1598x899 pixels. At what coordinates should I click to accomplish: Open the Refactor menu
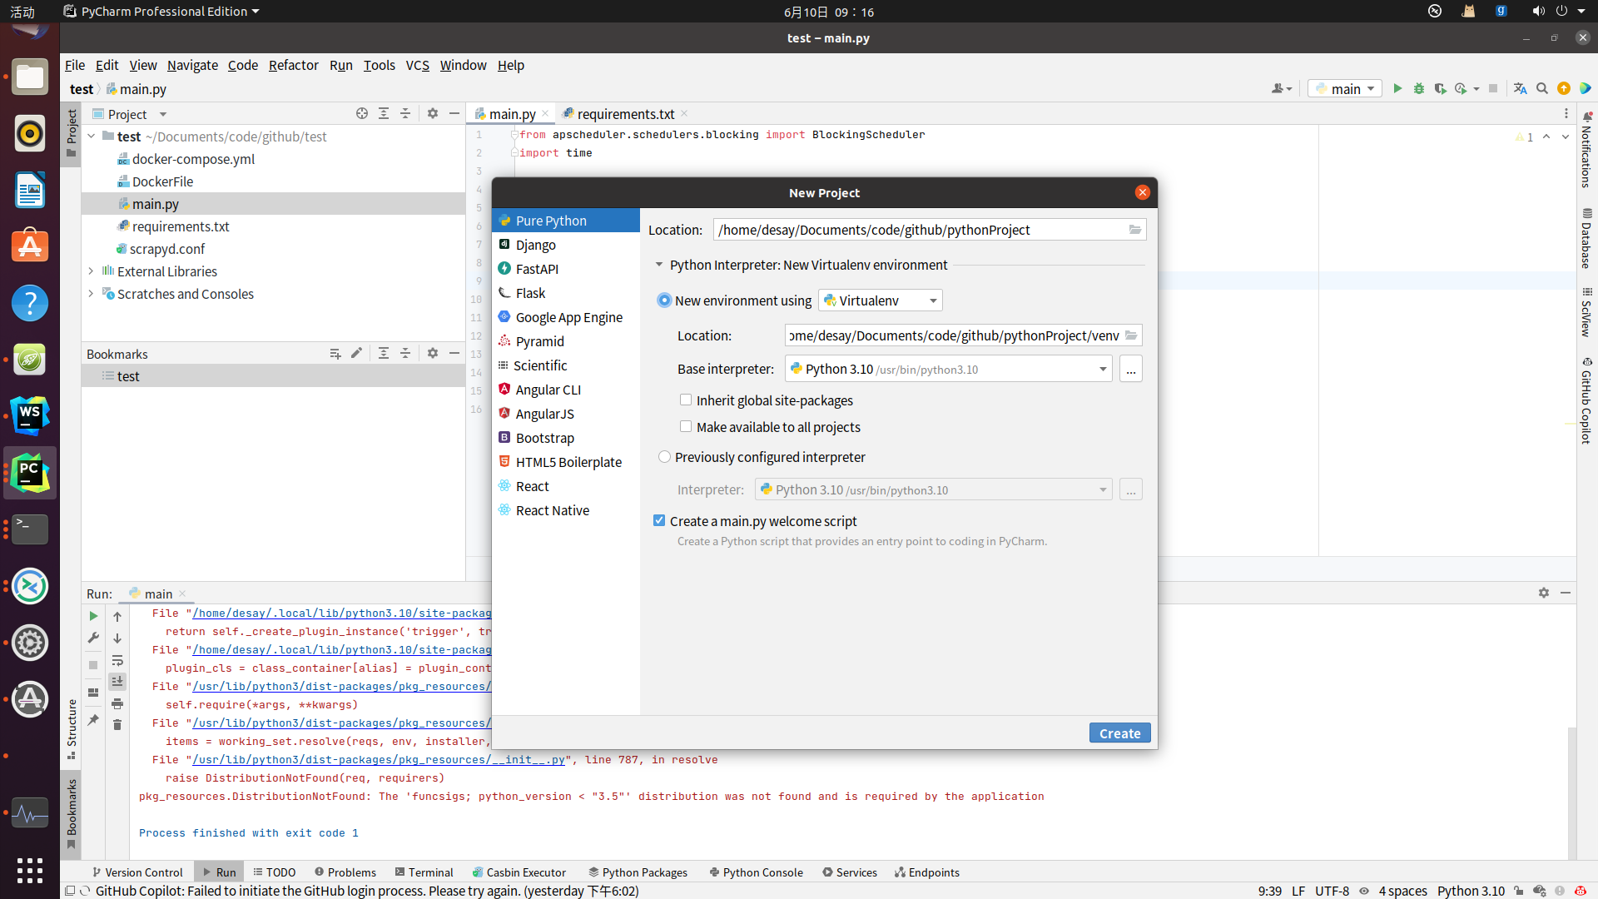pos(293,65)
